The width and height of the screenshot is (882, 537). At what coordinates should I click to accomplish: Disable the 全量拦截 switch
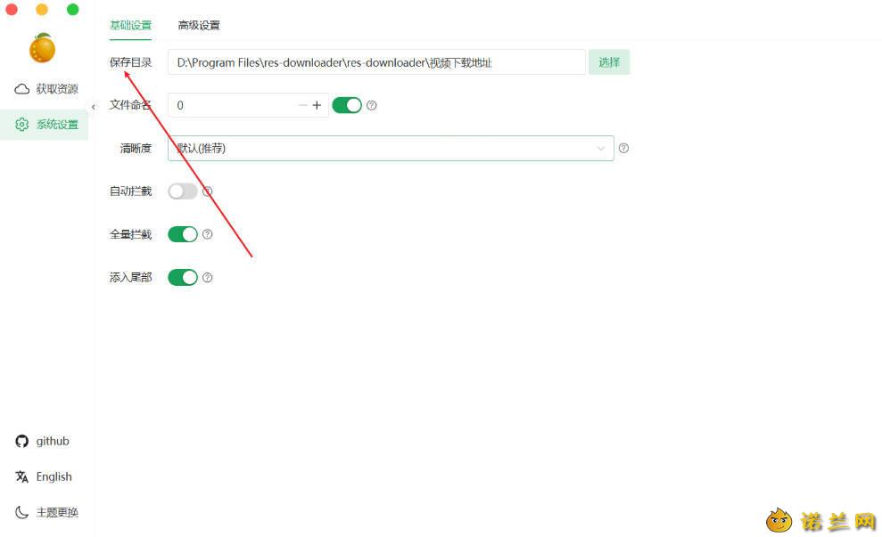coord(183,234)
